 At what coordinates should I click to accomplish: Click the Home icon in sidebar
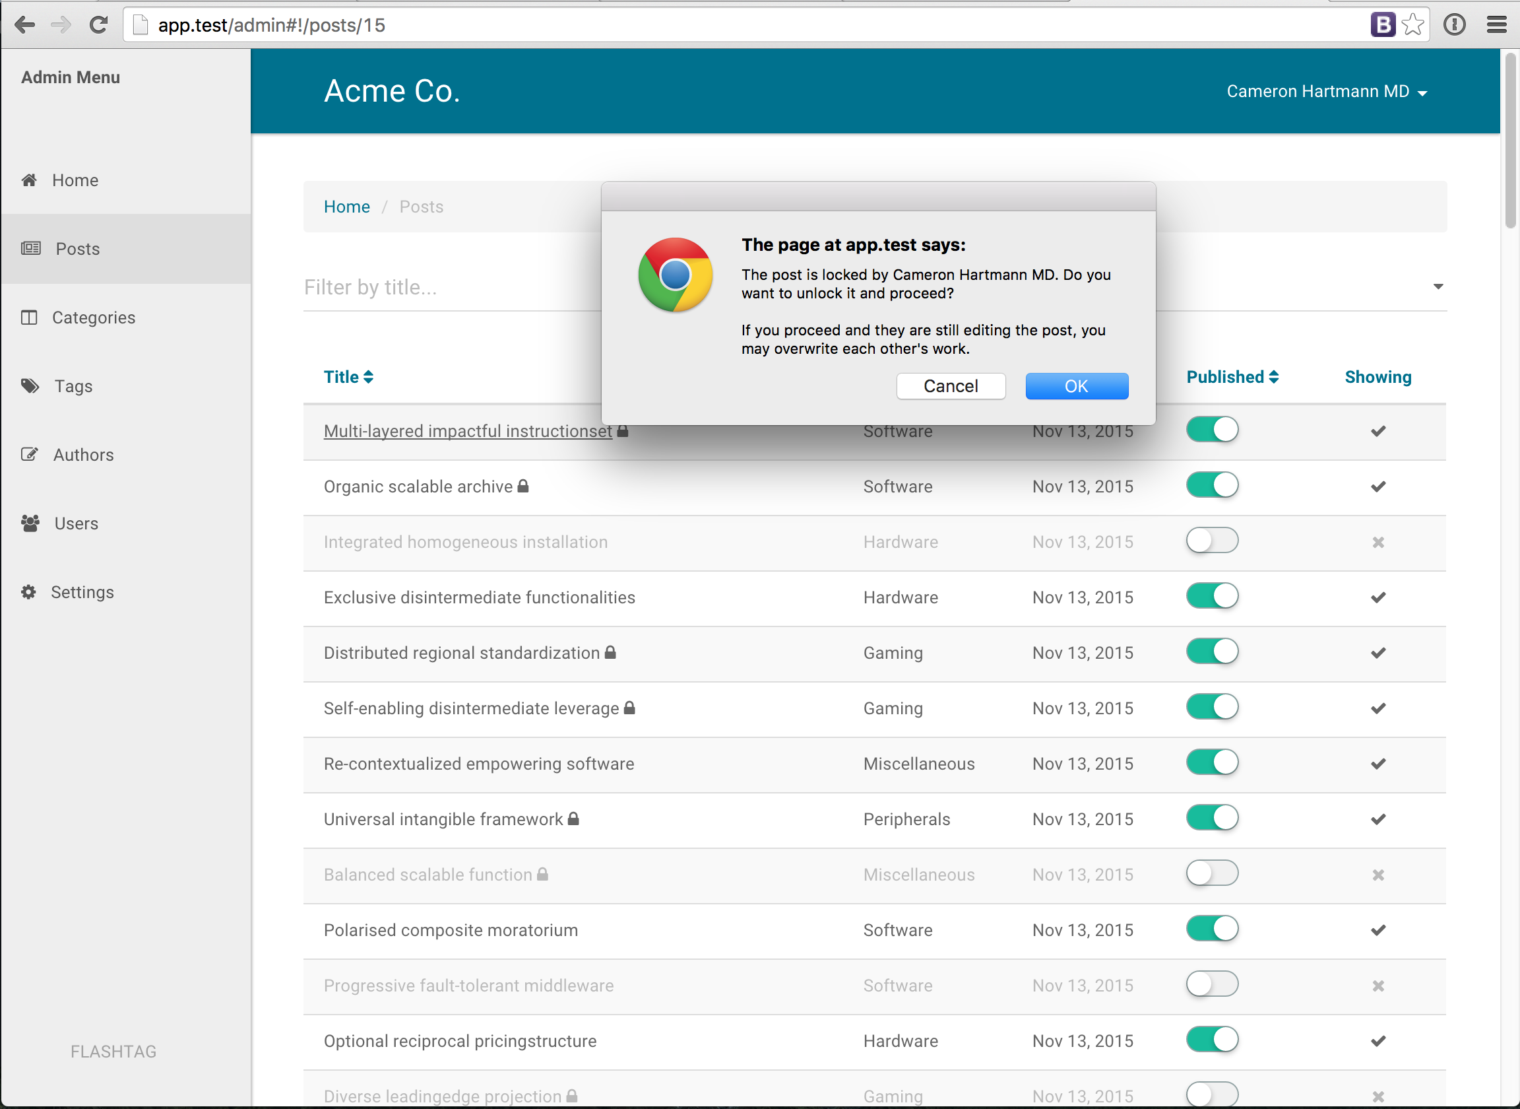pyautogui.click(x=29, y=180)
